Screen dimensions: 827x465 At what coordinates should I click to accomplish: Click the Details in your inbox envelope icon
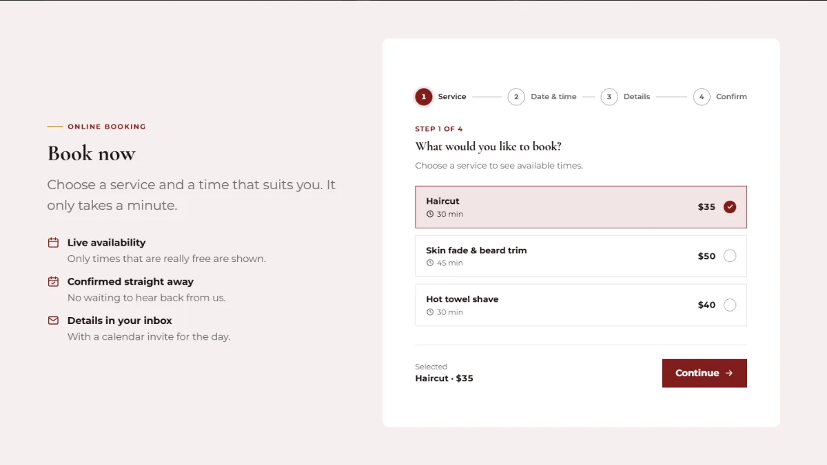tap(53, 321)
